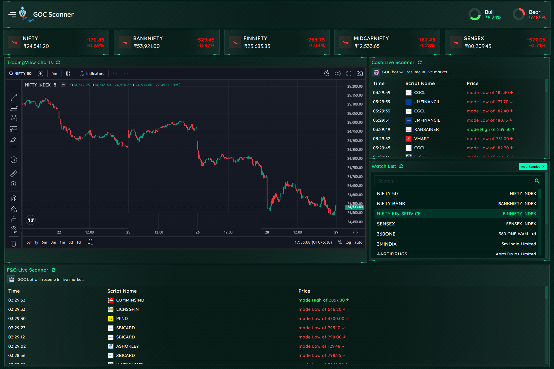The width and height of the screenshot is (554, 369).
Task: Collapse the drawing toolbar side arrow
Action: pos(21,228)
